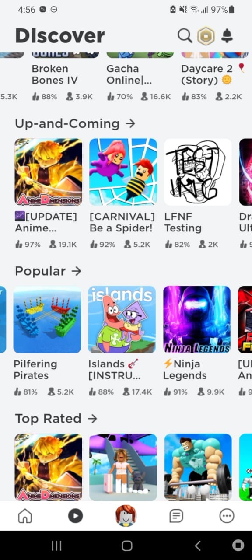Open the chat messages icon
The height and width of the screenshot is (560, 252).
click(x=176, y=516)
